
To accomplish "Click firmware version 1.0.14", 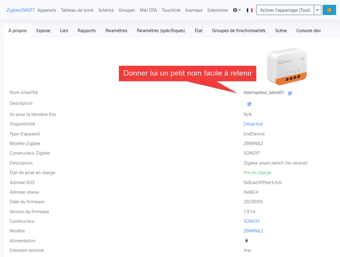I will point(249,212).
